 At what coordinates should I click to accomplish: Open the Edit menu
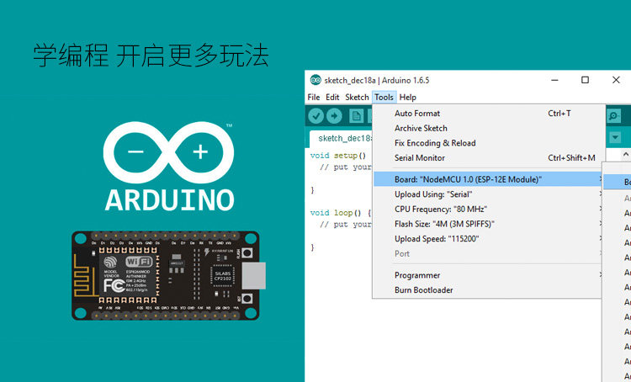332,97
